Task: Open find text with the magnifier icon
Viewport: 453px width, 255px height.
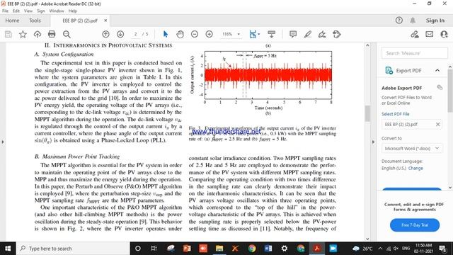Action: point(67,35)
